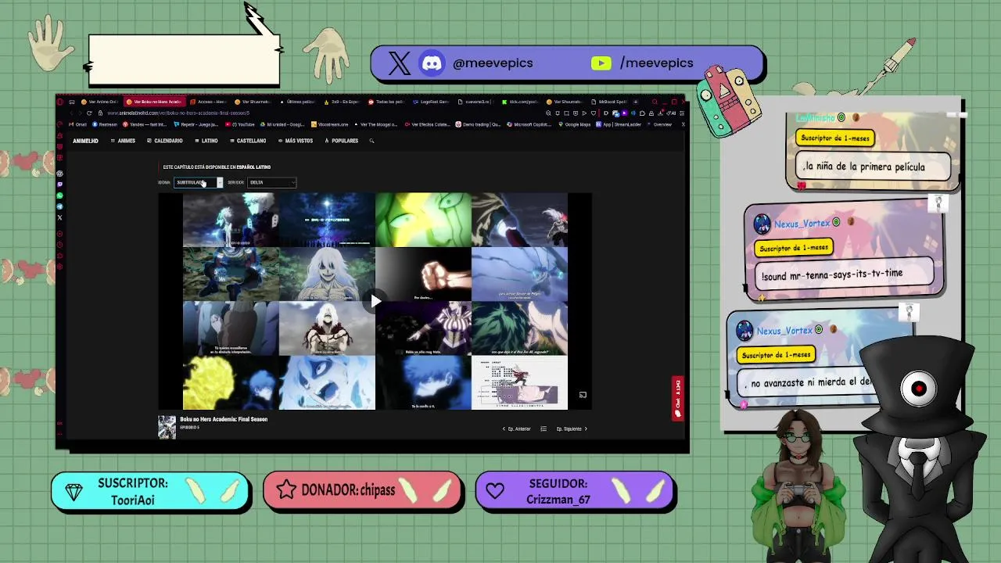The height and width of the screenshot is (563, 1001).
Task: Open the Servidor dropdown showing Delta
Action: (x=271, y=182)
